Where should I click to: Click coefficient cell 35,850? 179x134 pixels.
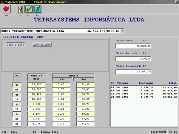(x=36, y=85)
